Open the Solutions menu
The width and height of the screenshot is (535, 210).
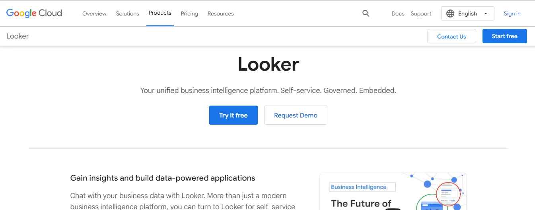point(128,13)
